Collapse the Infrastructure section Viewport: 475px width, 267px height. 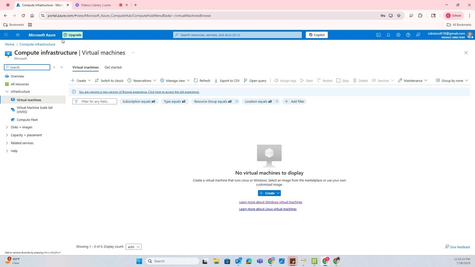pos(7,92)
